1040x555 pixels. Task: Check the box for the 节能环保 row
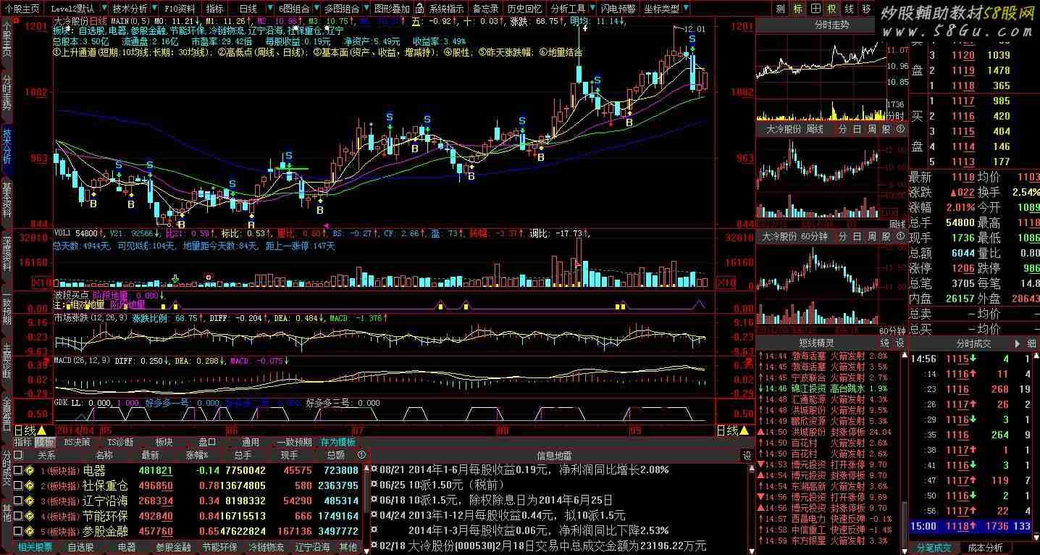(19, 517)
